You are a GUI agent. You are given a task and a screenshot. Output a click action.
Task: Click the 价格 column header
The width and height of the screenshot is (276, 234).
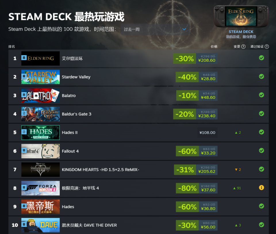(214, 47)
